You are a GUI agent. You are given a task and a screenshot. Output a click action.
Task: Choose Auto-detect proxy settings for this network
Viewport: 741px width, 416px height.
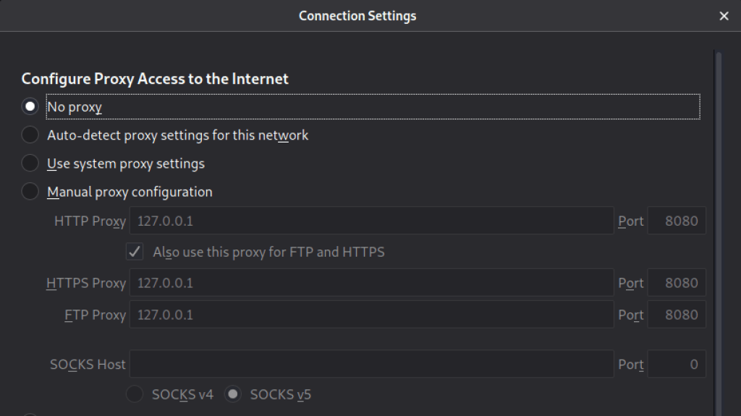[30, 135]
